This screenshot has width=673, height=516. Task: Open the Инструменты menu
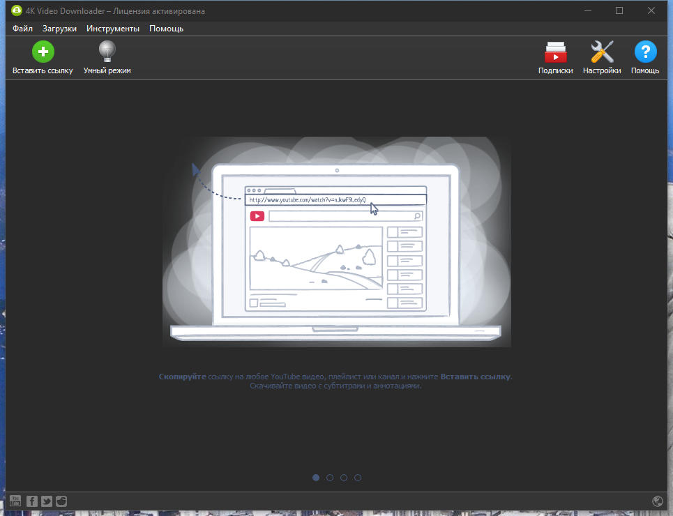(x=113, y=29)
